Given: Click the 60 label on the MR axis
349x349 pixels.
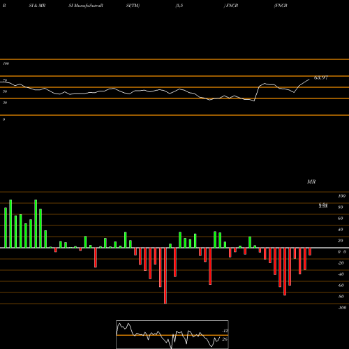Looking at the screenshot, I should tap(340, 218).
